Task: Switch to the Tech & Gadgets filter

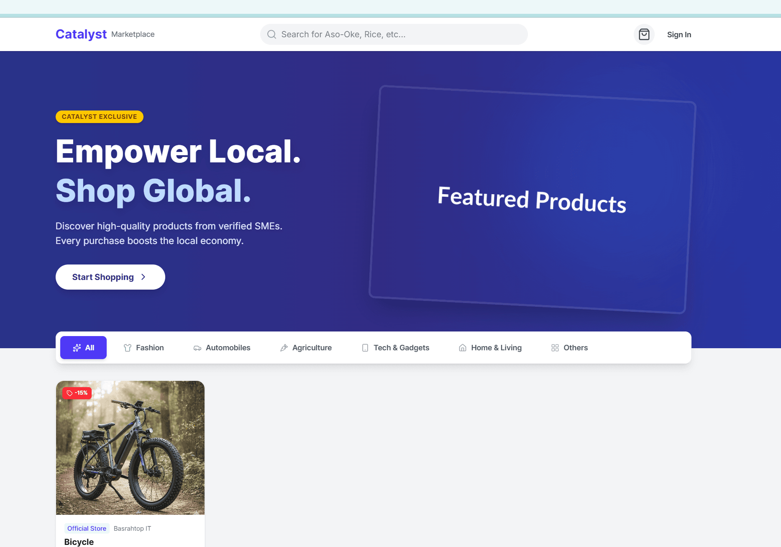Action: click(395, 347)
